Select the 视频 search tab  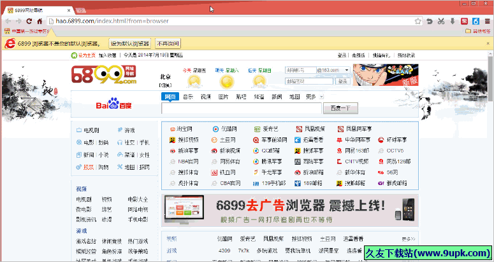click(206, 97)
